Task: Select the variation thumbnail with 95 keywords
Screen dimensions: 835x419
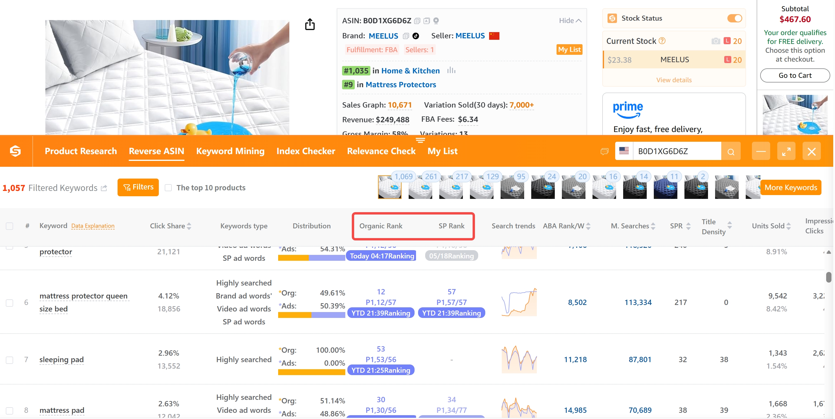Action: point(512,187)
